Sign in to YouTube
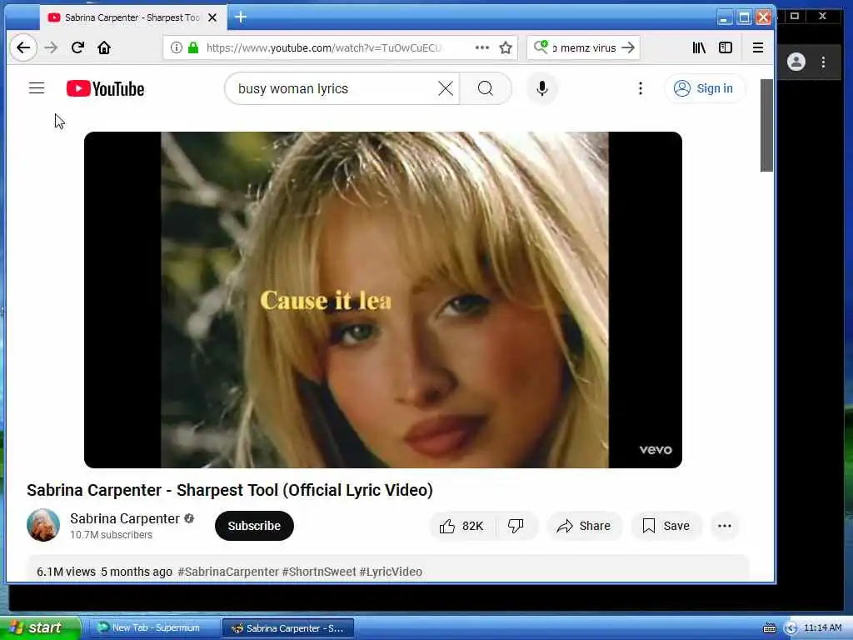Viewport: 853px width, 640px height. click(x=704, y=88)
